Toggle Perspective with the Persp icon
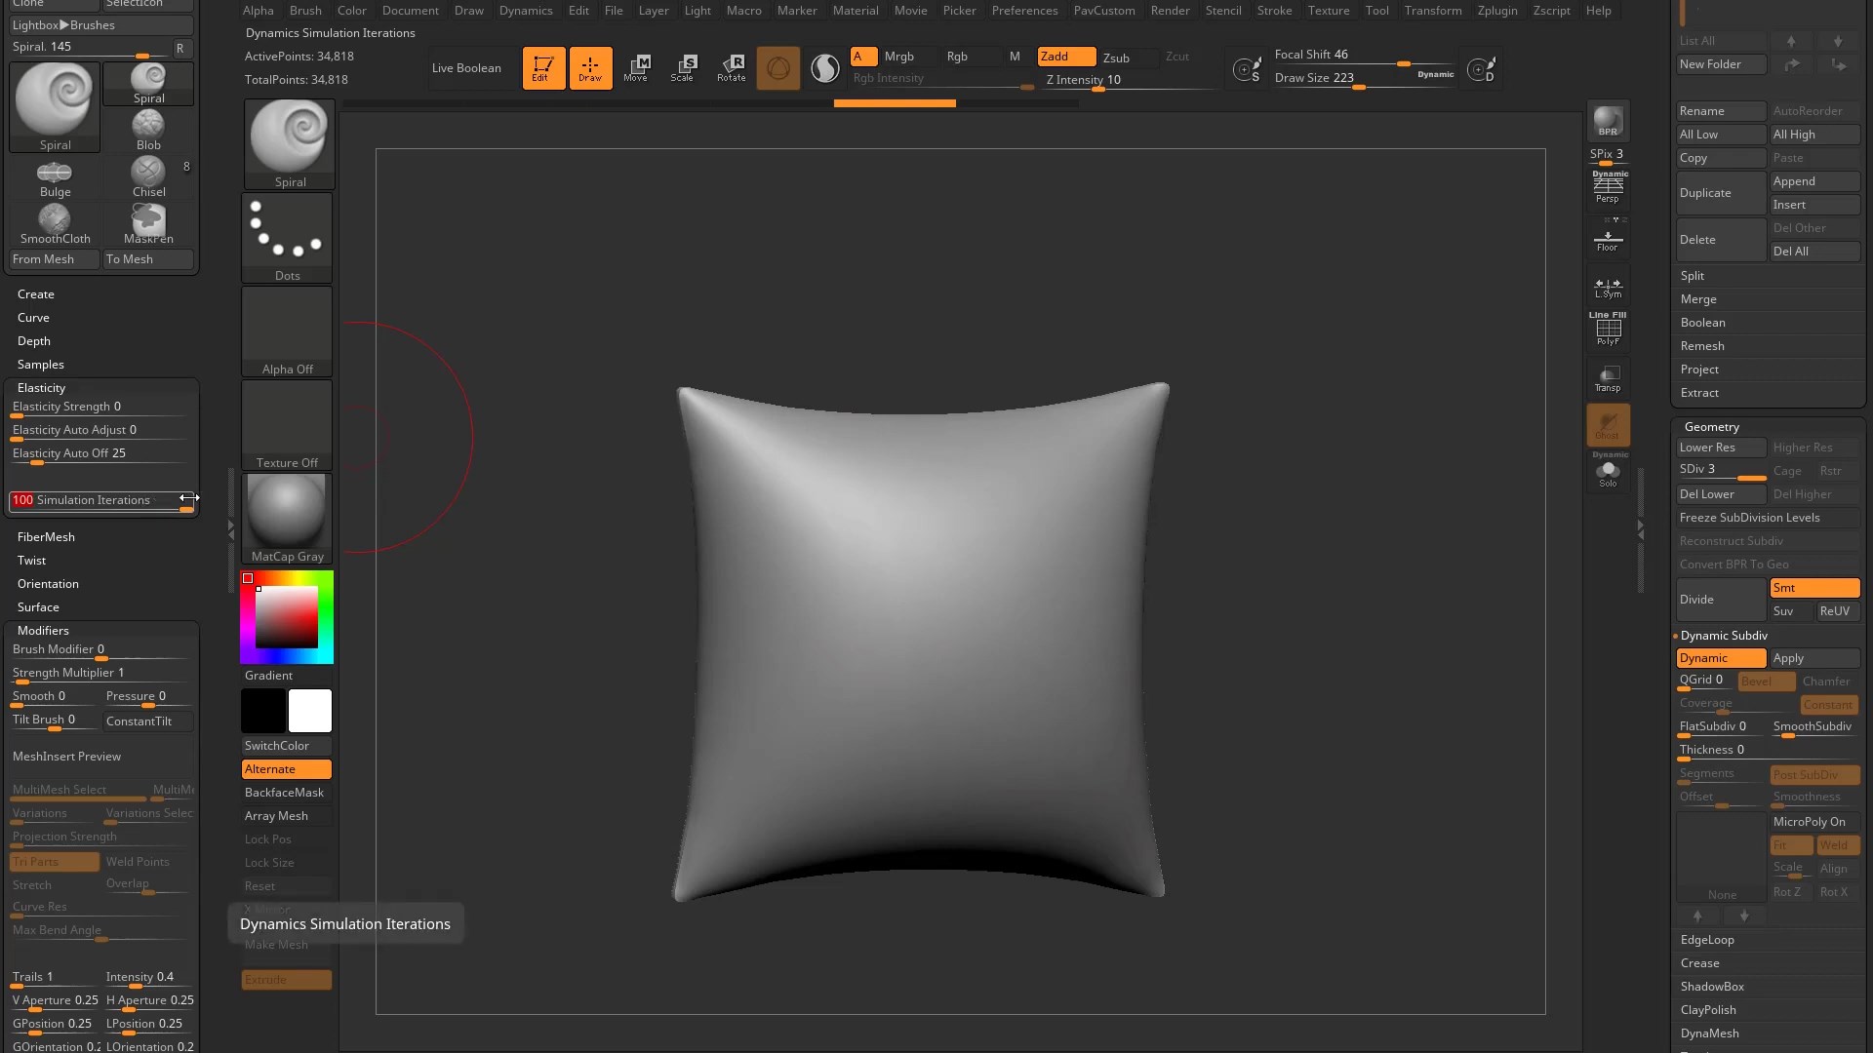Screen dimensions: 1873x1053 click(x=1607, y=188)
